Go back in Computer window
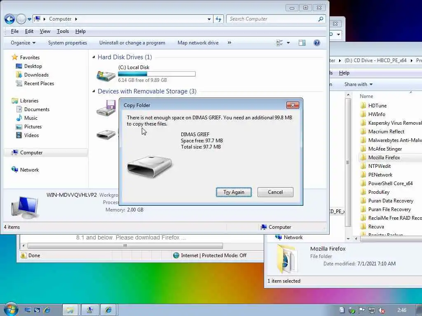 [x=10, y=19]
